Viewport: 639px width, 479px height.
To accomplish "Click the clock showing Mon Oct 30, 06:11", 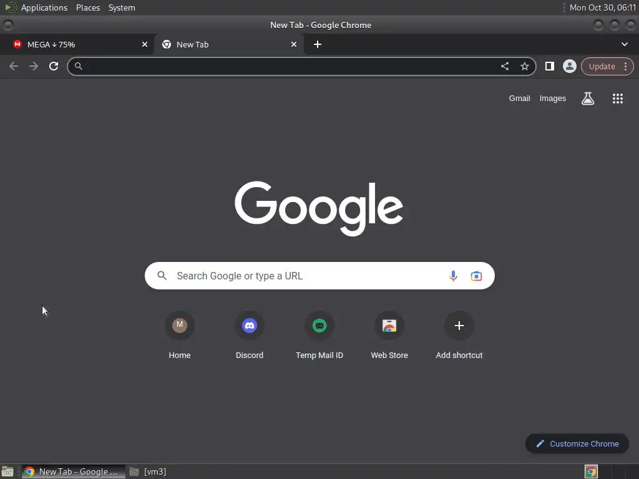I will tap(602, 7).
